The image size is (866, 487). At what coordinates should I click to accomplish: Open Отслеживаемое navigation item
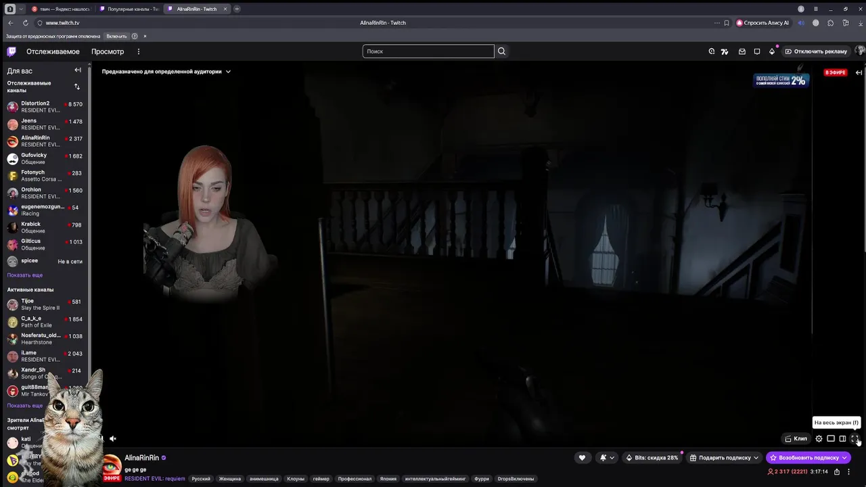pyautogui.click(x=53, y=51)
